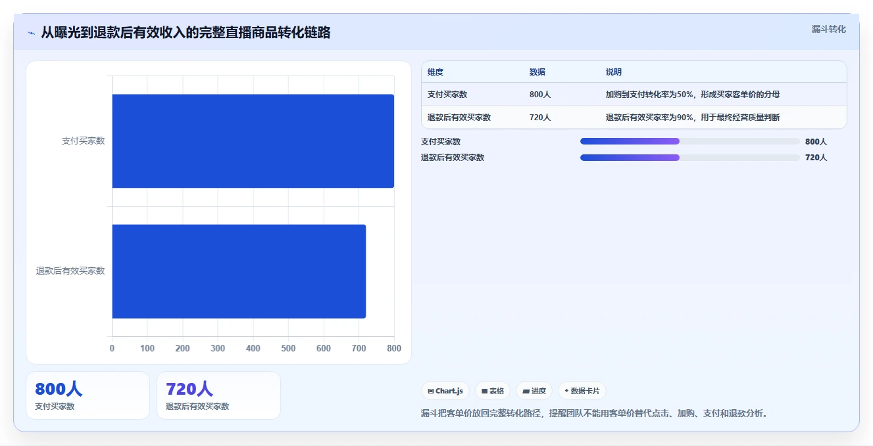Click the title 从曝光到退款后有效收入的完整直播商品转化链路

pyautogui.click(x=186, y=33)
